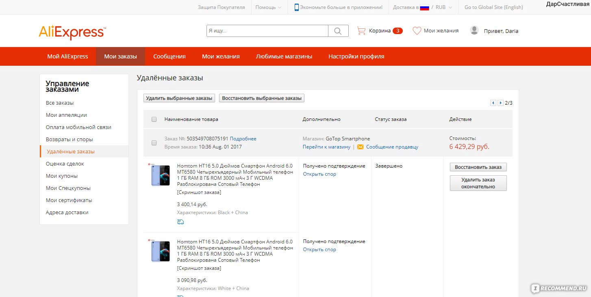
Task: Click Восстановить выбранные заказы button
Action: click(x=262, y=98)
